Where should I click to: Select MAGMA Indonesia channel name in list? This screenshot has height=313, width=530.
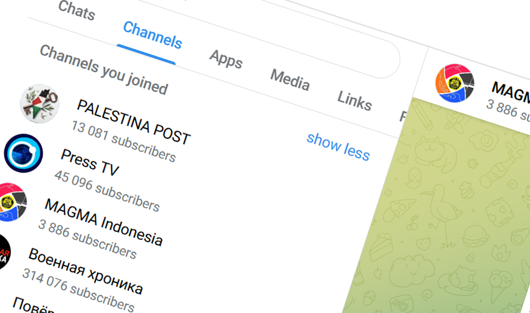click(104, 222)
